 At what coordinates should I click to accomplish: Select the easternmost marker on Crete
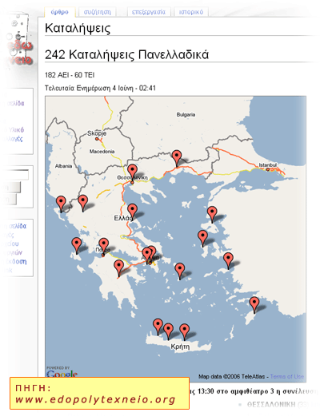click(184, 331)
